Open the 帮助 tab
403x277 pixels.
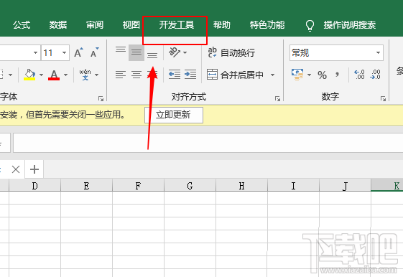click(x=221, y=25)
